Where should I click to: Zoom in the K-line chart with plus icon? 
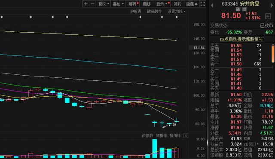coord(86,4)
